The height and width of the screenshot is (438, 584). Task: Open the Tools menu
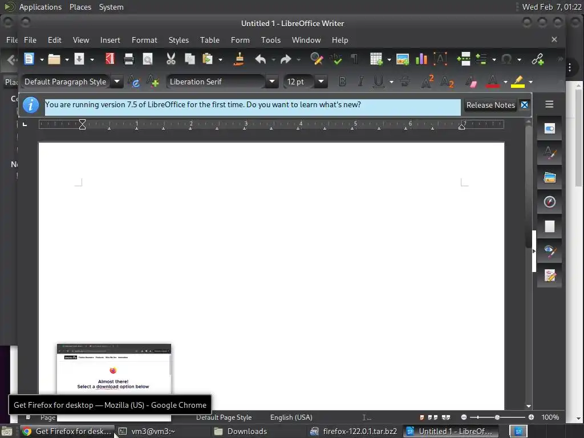point(271,40)
